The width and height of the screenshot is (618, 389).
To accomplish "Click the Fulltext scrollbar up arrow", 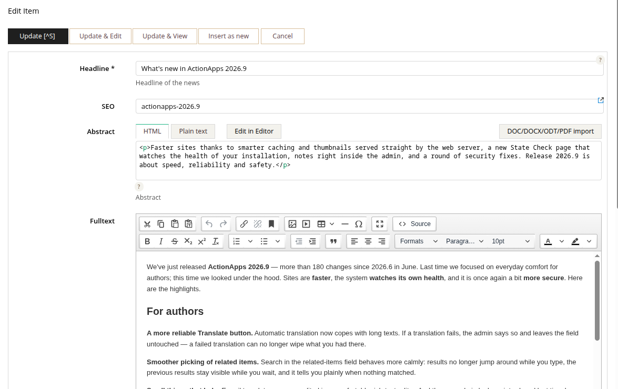I will pos(597,256).
